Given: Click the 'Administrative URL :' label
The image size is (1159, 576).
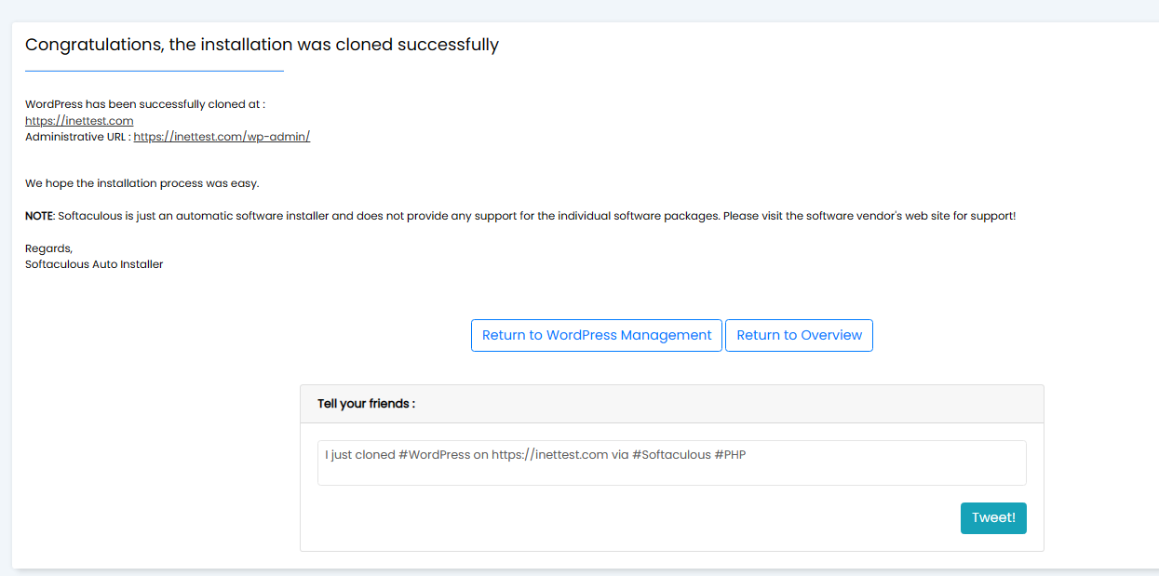Looking at the screenshot, I should coord(78,137).
